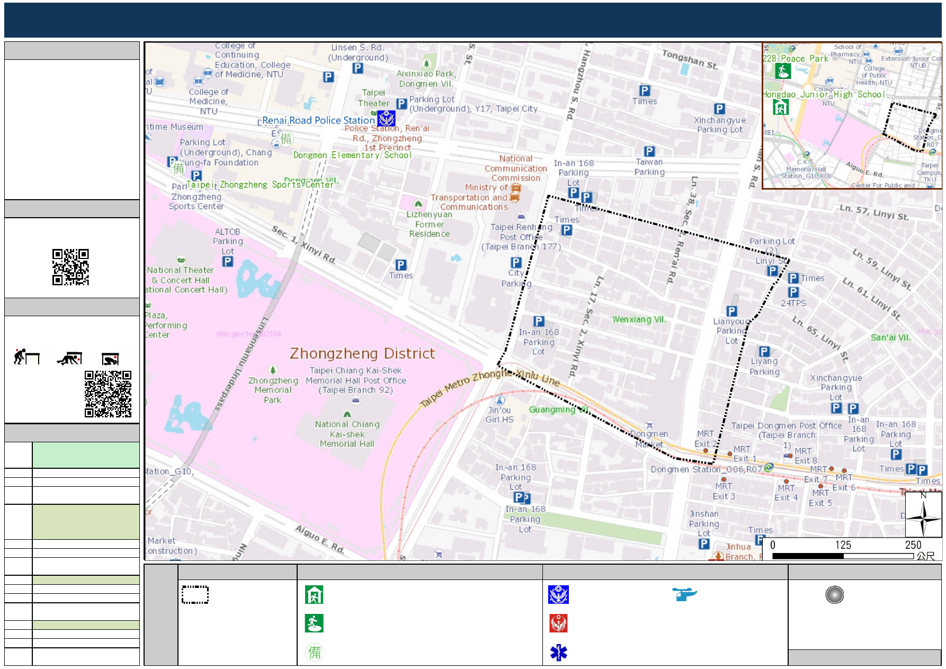Viewport: 946px width, 669px height.
Task: Click the dashed boundary symbol in the legend
Action: pyautogui.click(x=195, y=594)
